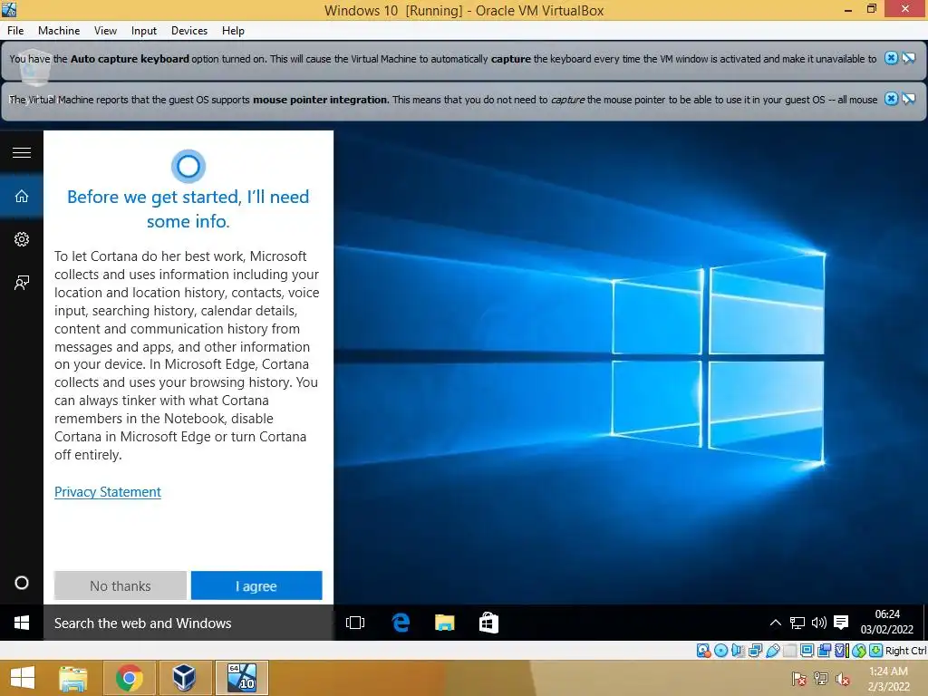
Task: Open guest network tray icon
Action: (797, 623)
